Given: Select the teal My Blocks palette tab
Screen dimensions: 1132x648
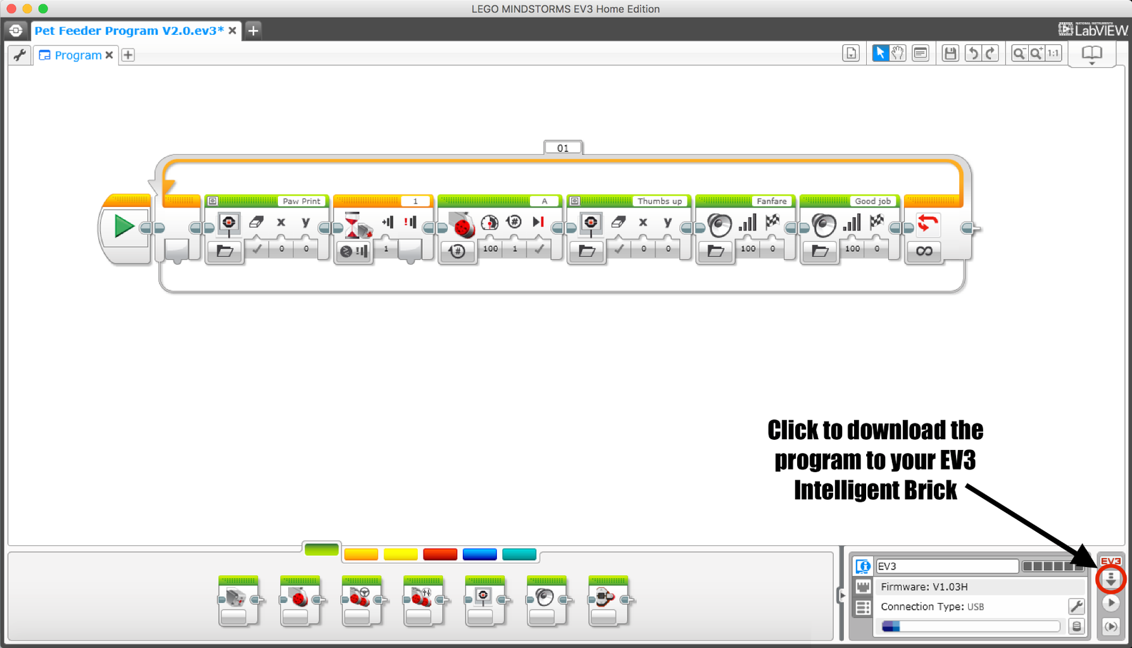Looking at the screenshot, I should coord(519,554).
